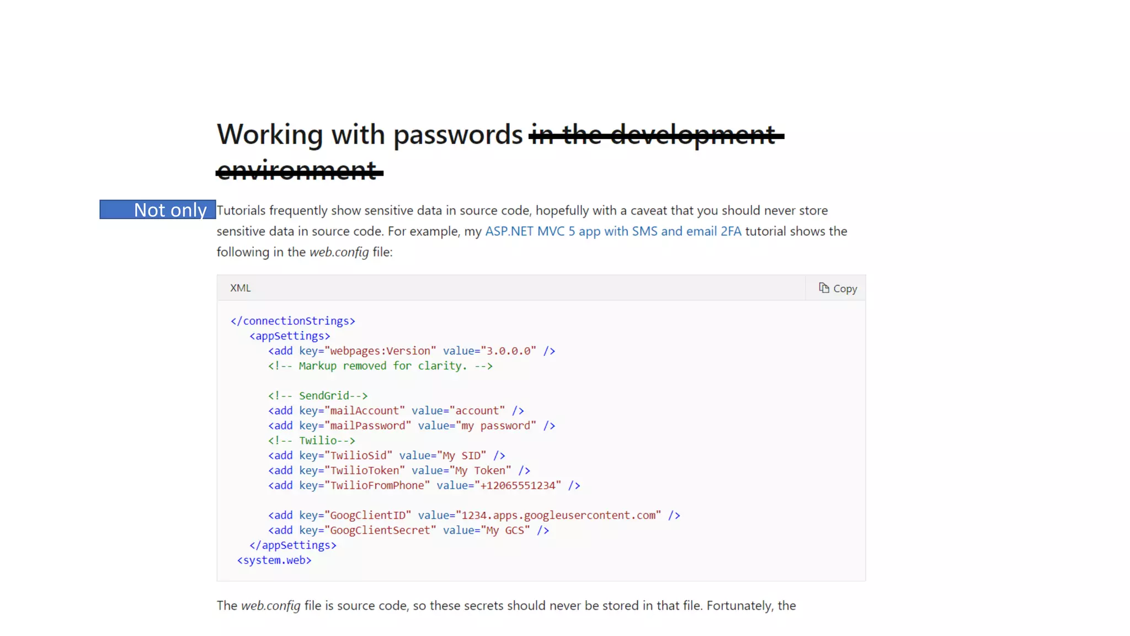
Task: Open ASP.NET MVC 5 app 2FA tutorial link
Action: pyautogui.click(x=612, y=231)
